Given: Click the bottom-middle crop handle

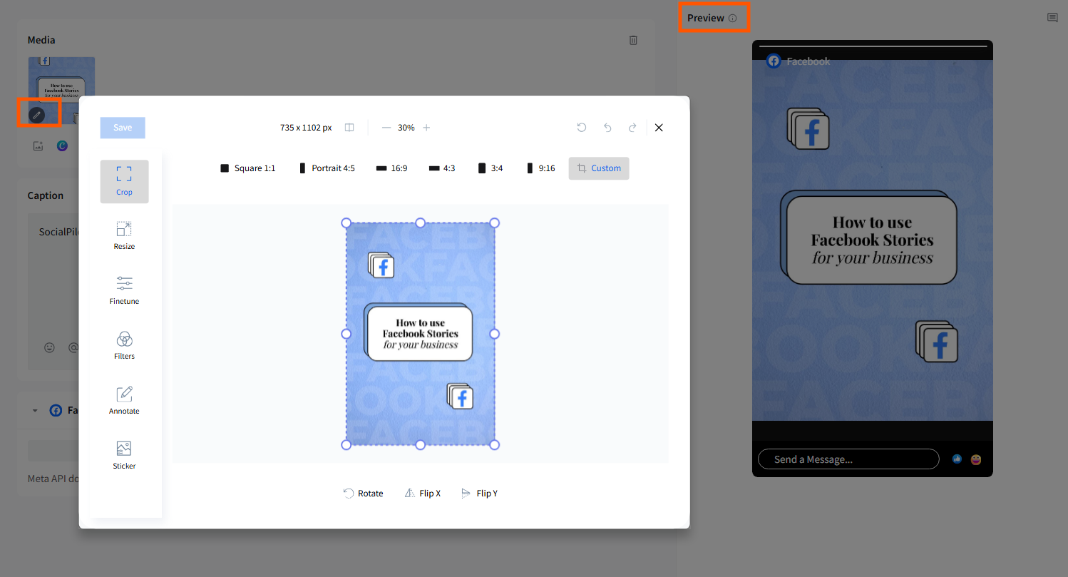Looking at the screenshot, I should click(421, 445).
